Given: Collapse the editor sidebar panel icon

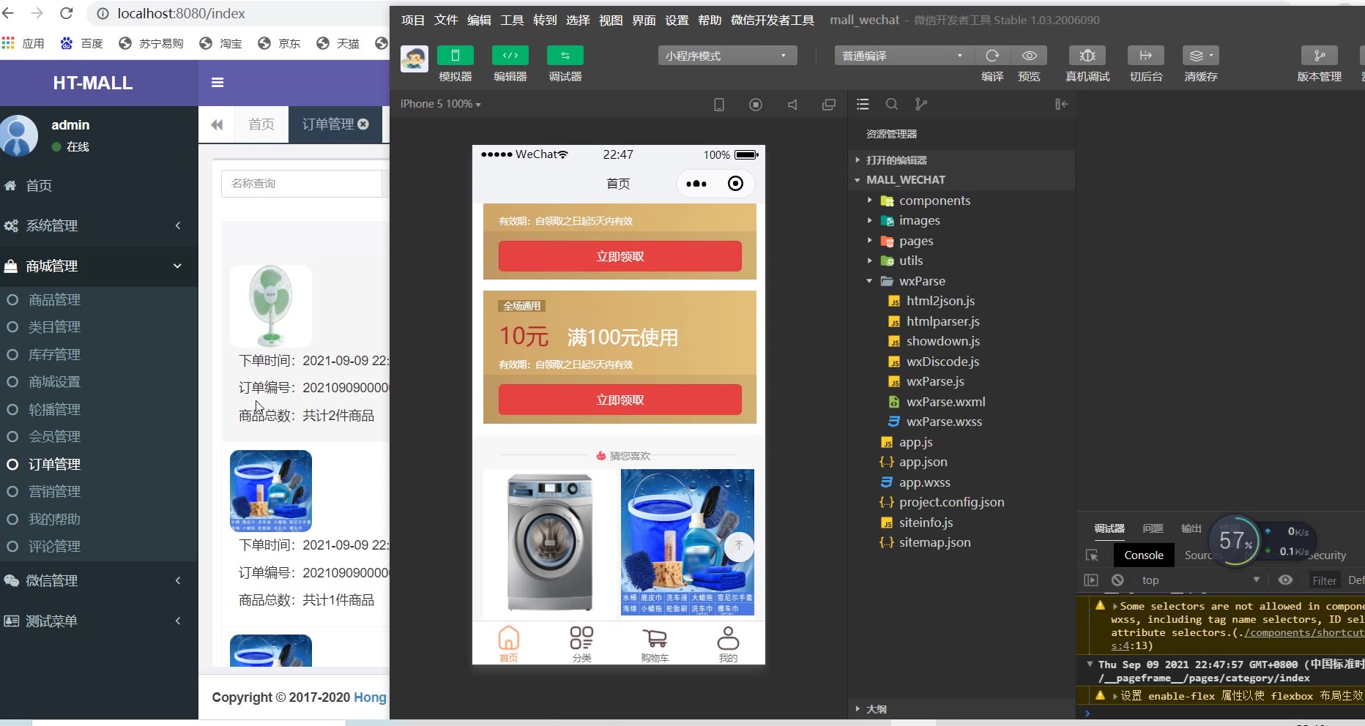Looking at the screenshot, I should (1061, 105).
